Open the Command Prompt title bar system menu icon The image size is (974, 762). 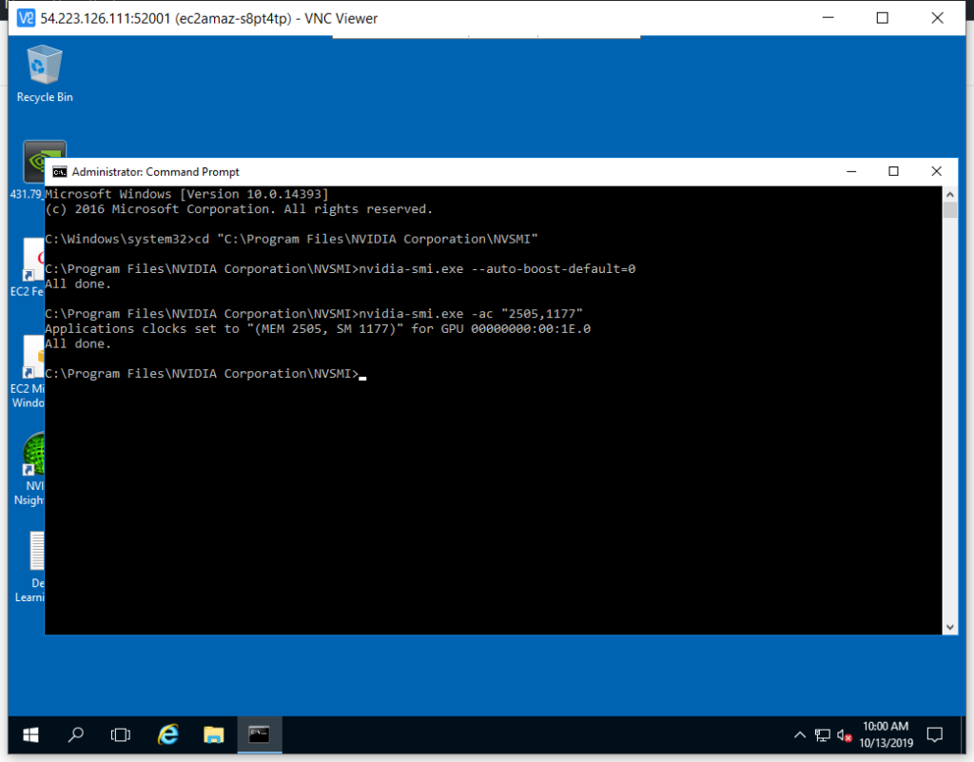tap(59, 172)
